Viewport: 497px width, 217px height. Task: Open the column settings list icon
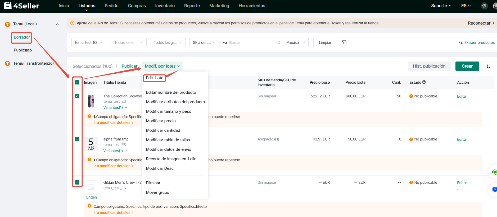[x=489, y=66]
